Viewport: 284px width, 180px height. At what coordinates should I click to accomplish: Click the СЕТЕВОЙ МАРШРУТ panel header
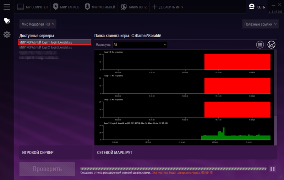[186, 152]
